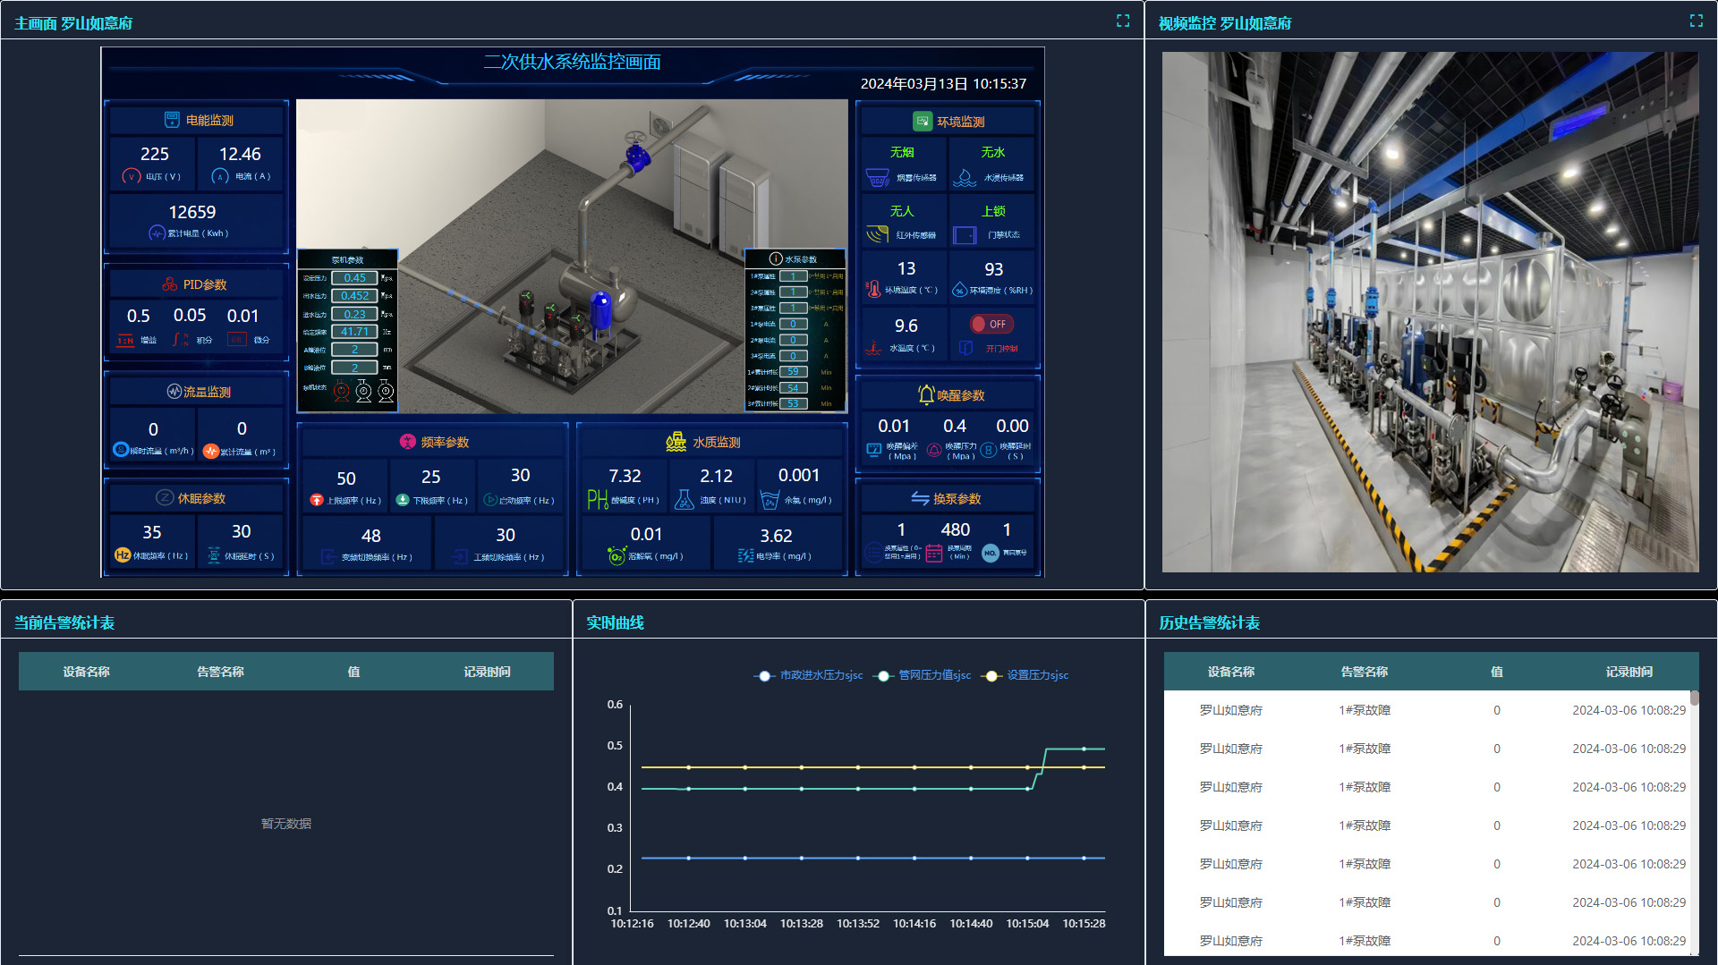This screenshot has width=1718, height=965.
Task: Click fullscreen icon on 主画面 panel
Action: (x=1123, y=21)
